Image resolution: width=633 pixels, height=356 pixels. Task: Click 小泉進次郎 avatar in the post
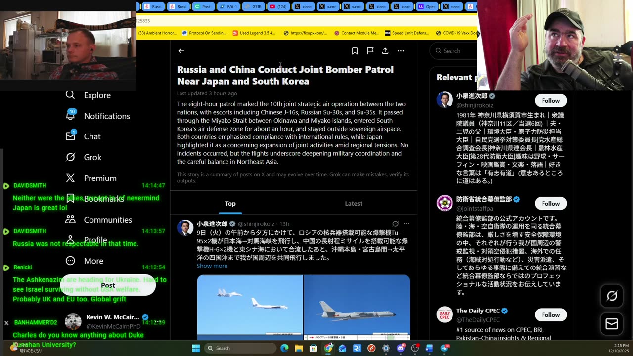(185, 228)
